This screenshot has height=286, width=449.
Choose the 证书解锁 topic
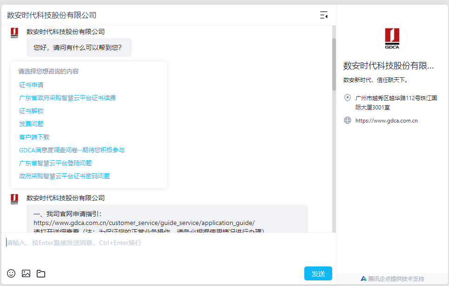click(31, 111)
